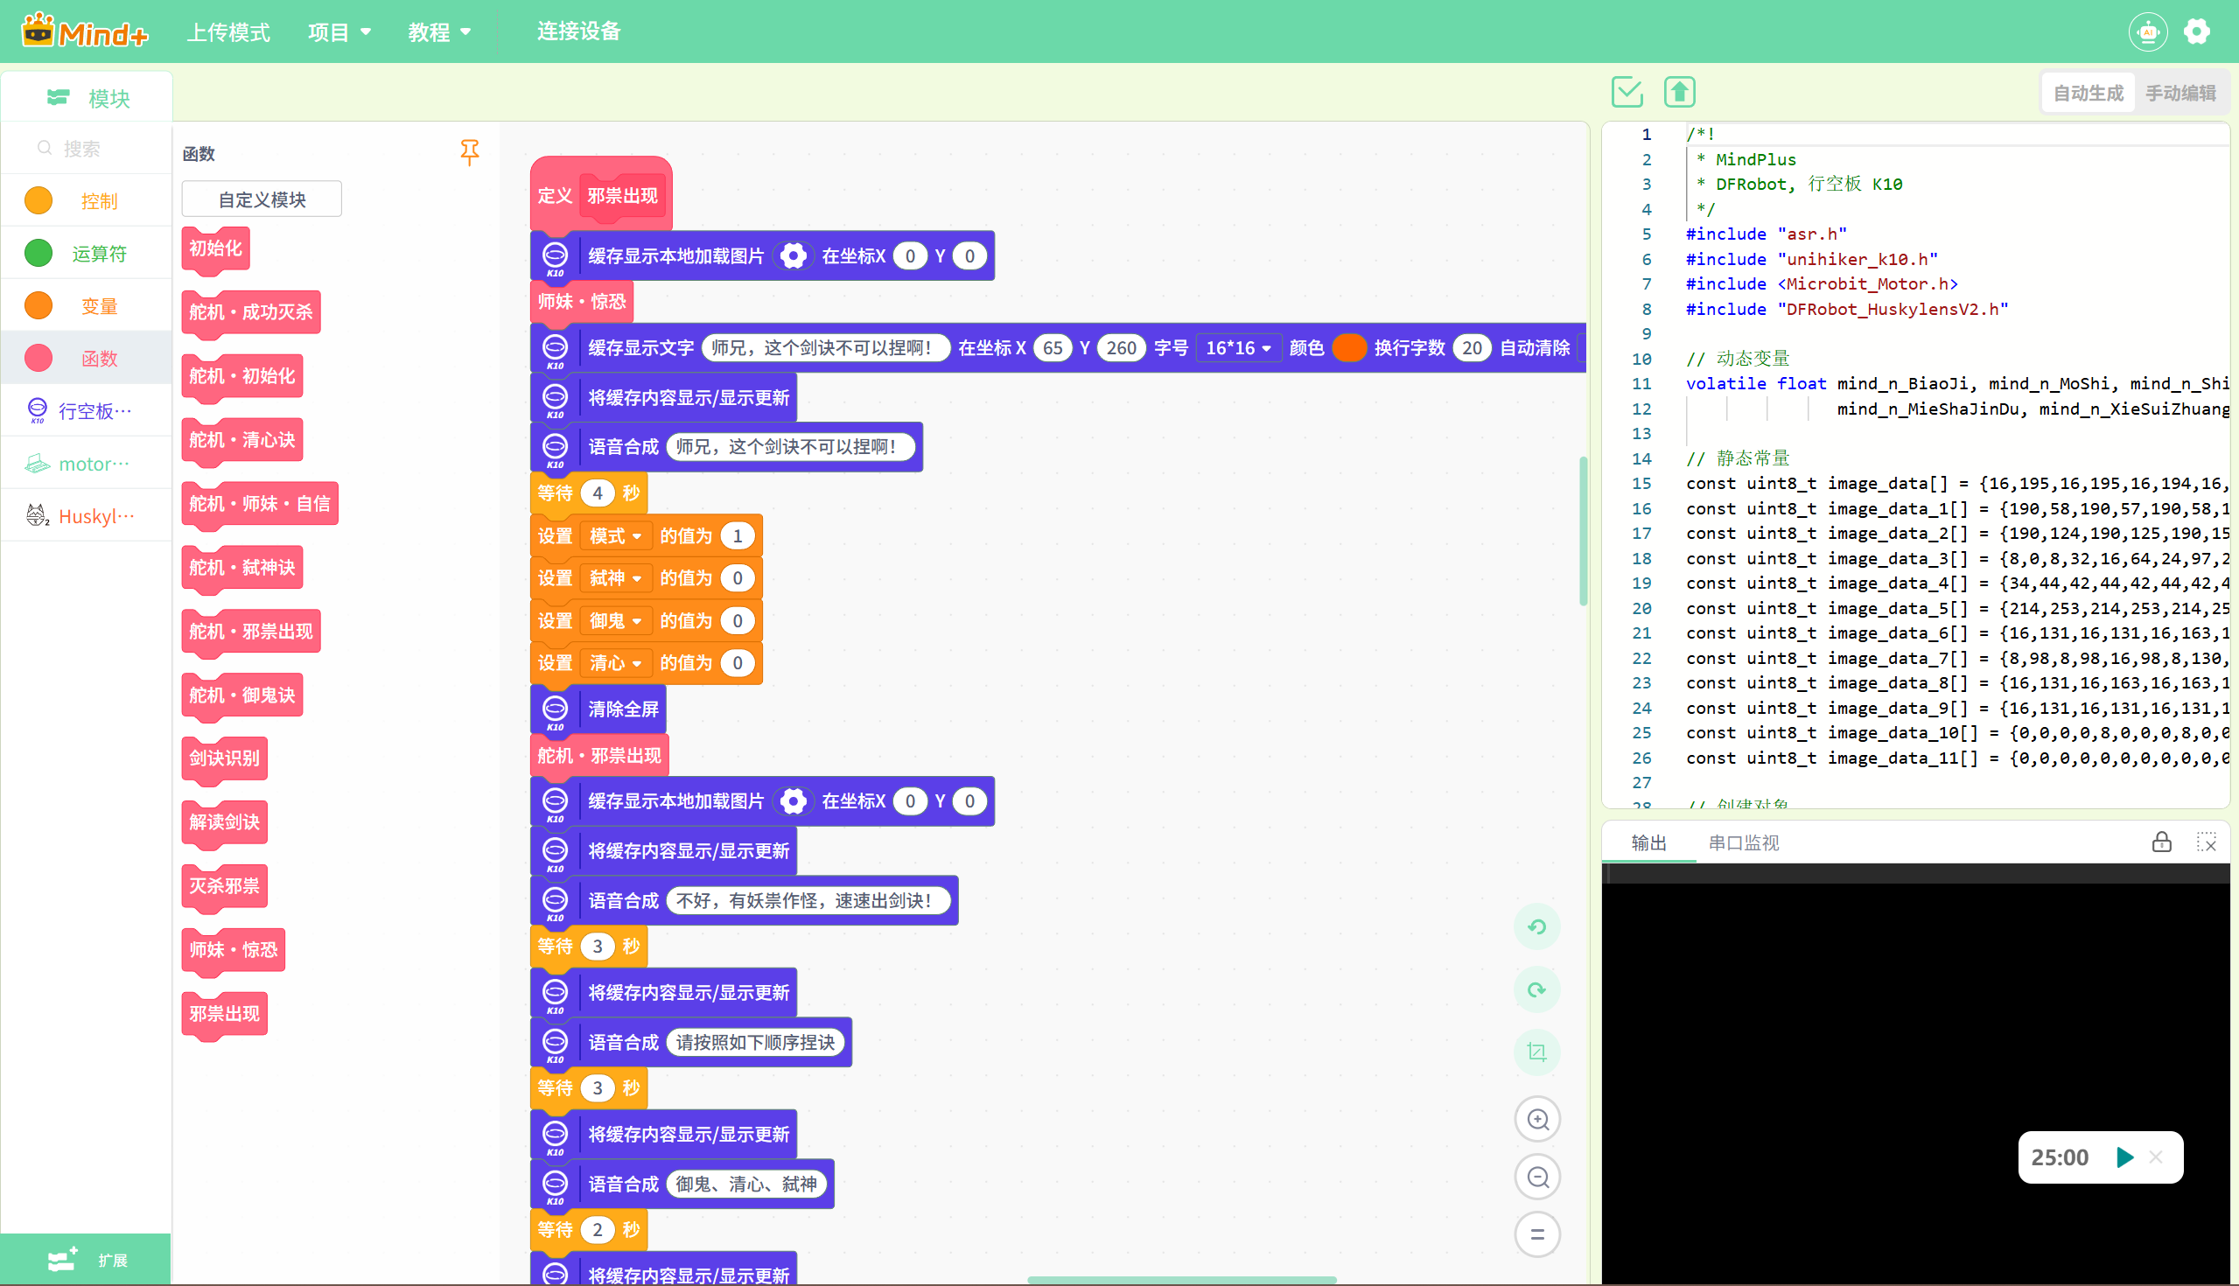Open the 模式 variable dropdown
This screenshot has height=1286, width=2239.
(616, 536)
